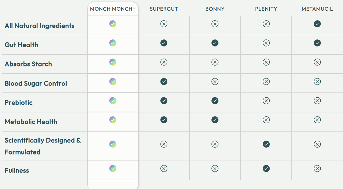
Task: Click Metamucil checkmark for All Natural Ingredients
Action: click(x=317, y=24)
